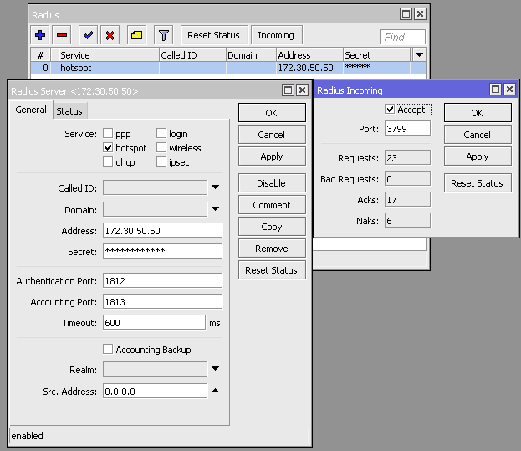The image size is (521, 451).
Task: Switch to the Status tab
Action: [69, 111]
